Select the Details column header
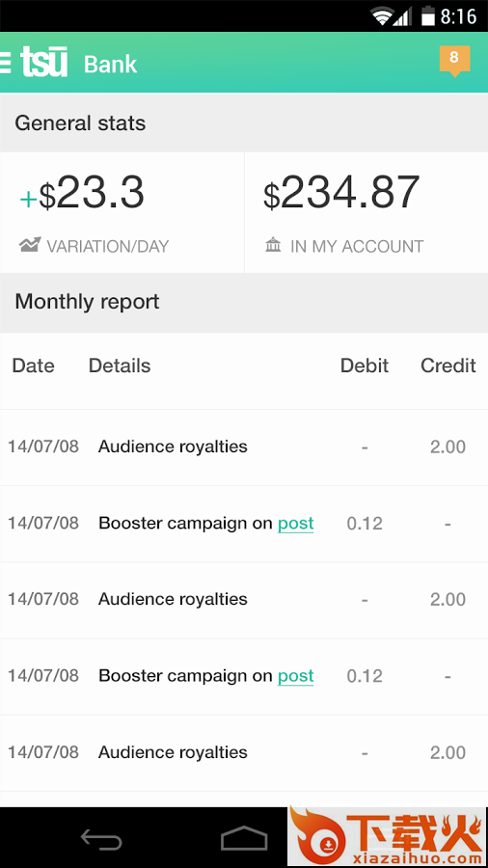The image size is (488, 868). [x=120, y=366]
